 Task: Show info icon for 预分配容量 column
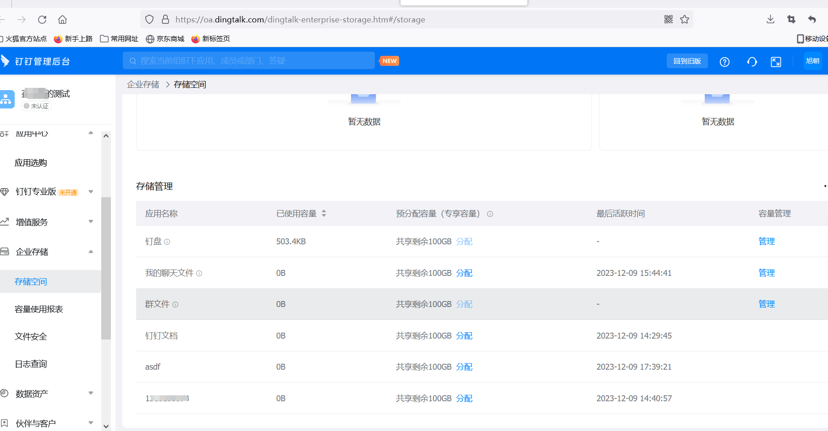pos(490,214)
